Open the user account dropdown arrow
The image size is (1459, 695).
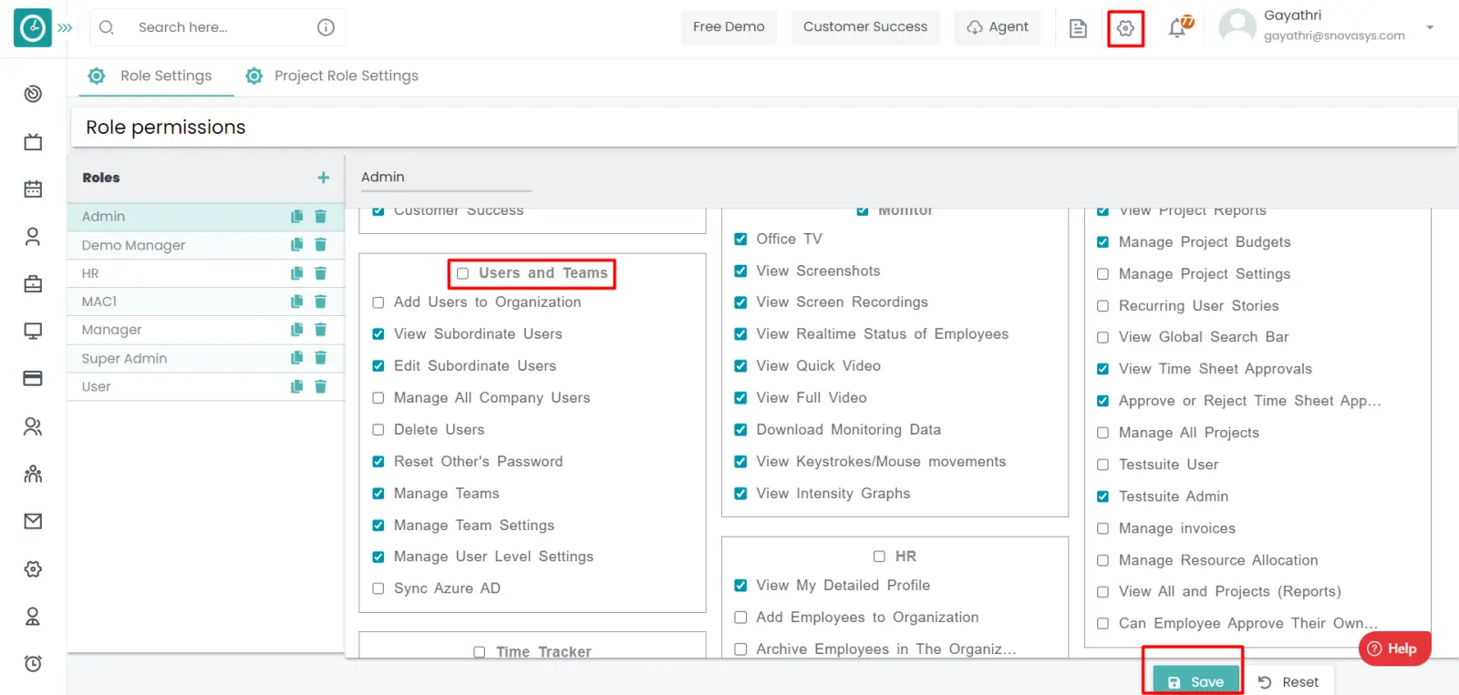[1430, 27]
